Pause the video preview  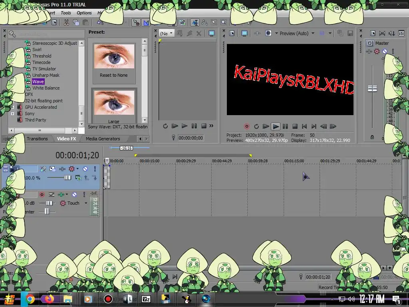(x=285, y=126)
